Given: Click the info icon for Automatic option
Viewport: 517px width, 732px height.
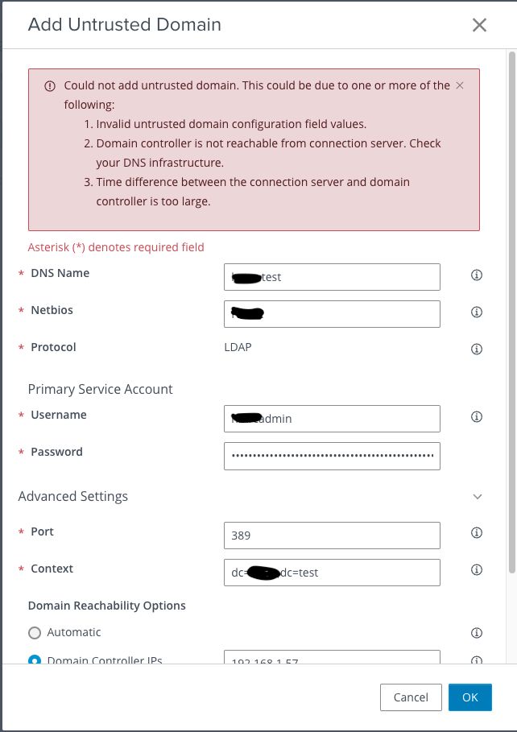Looking at the screenshot, I should click(x=476, y=633).
